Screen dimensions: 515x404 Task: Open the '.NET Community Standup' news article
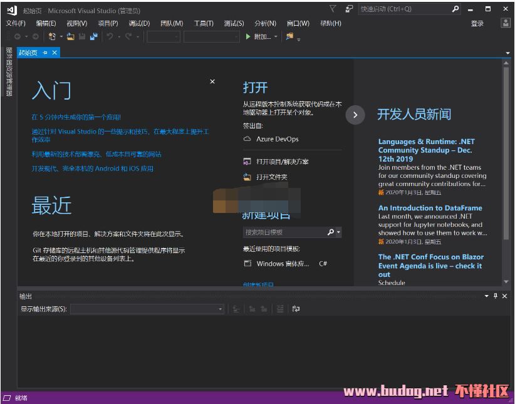coord(426,150)
